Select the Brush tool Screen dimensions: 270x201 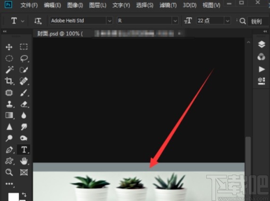[24, 93]
